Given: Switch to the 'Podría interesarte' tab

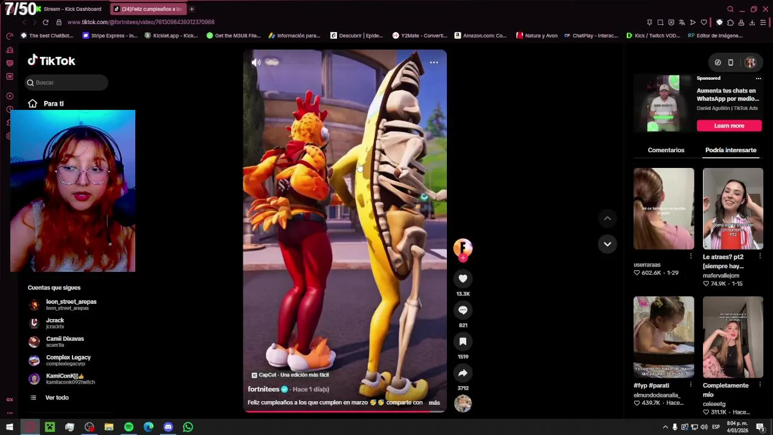Looking at the screenshot, I should pos(731,150).
